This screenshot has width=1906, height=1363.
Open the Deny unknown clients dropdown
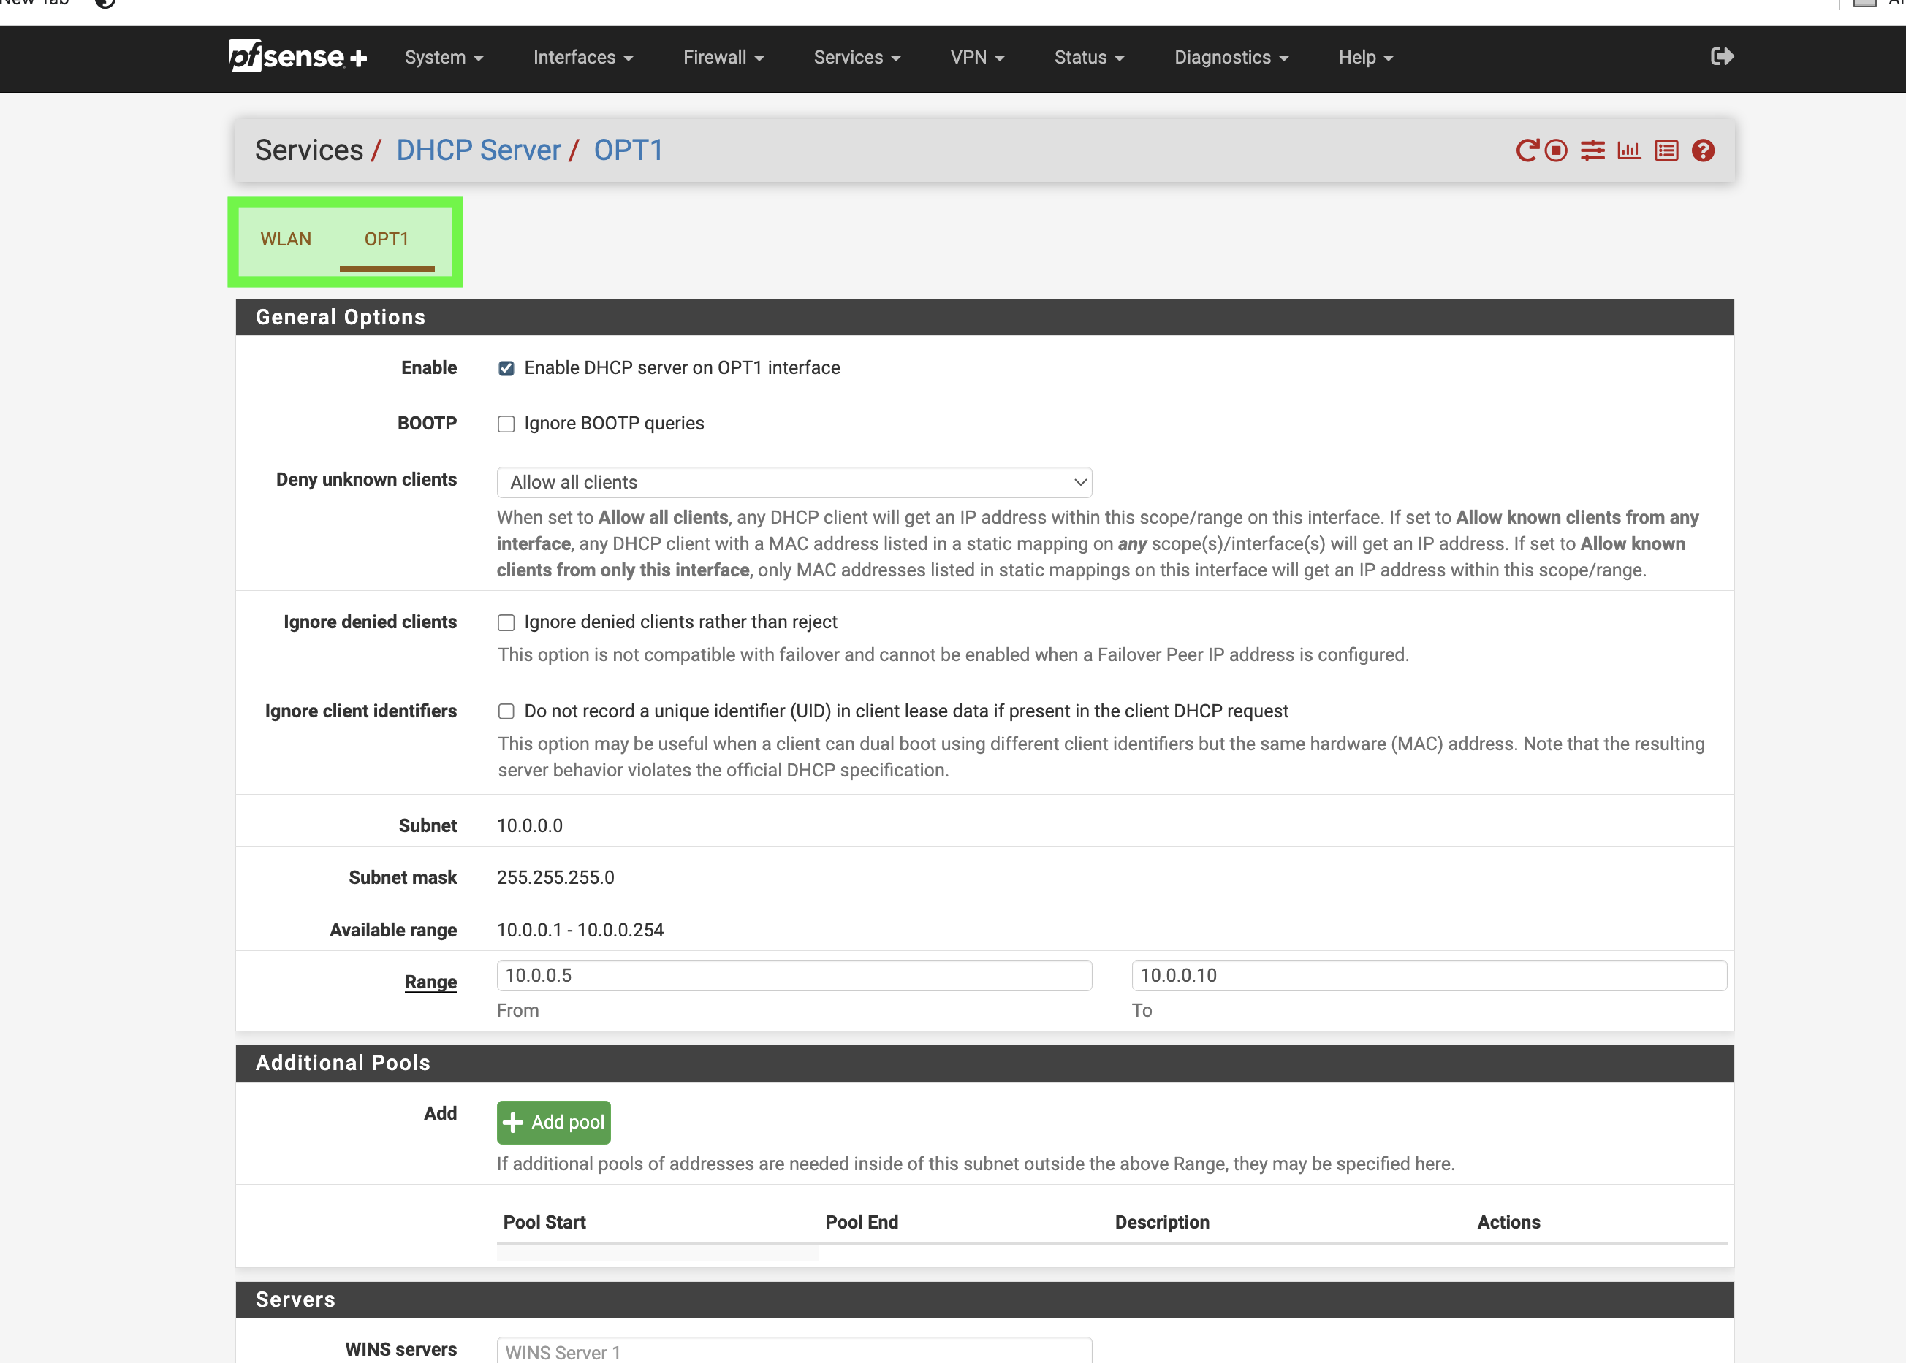(x=794, y=483)
